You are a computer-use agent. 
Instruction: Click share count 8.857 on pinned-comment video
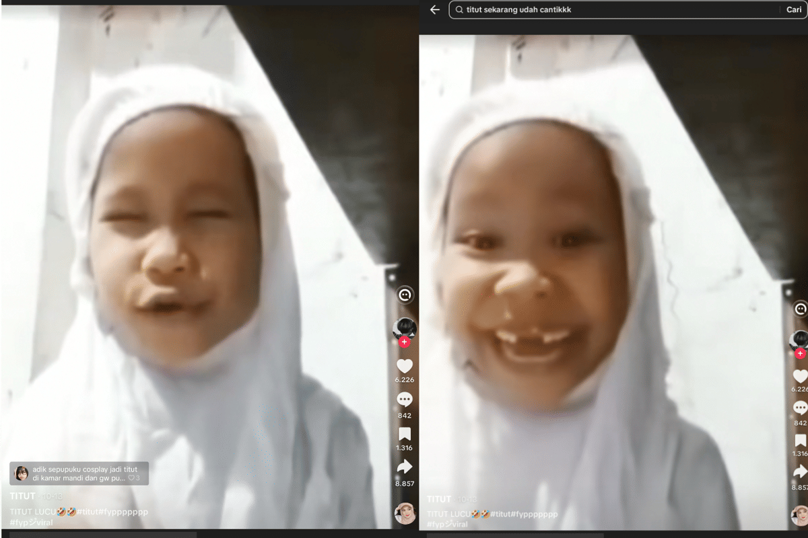coord(404,484)
